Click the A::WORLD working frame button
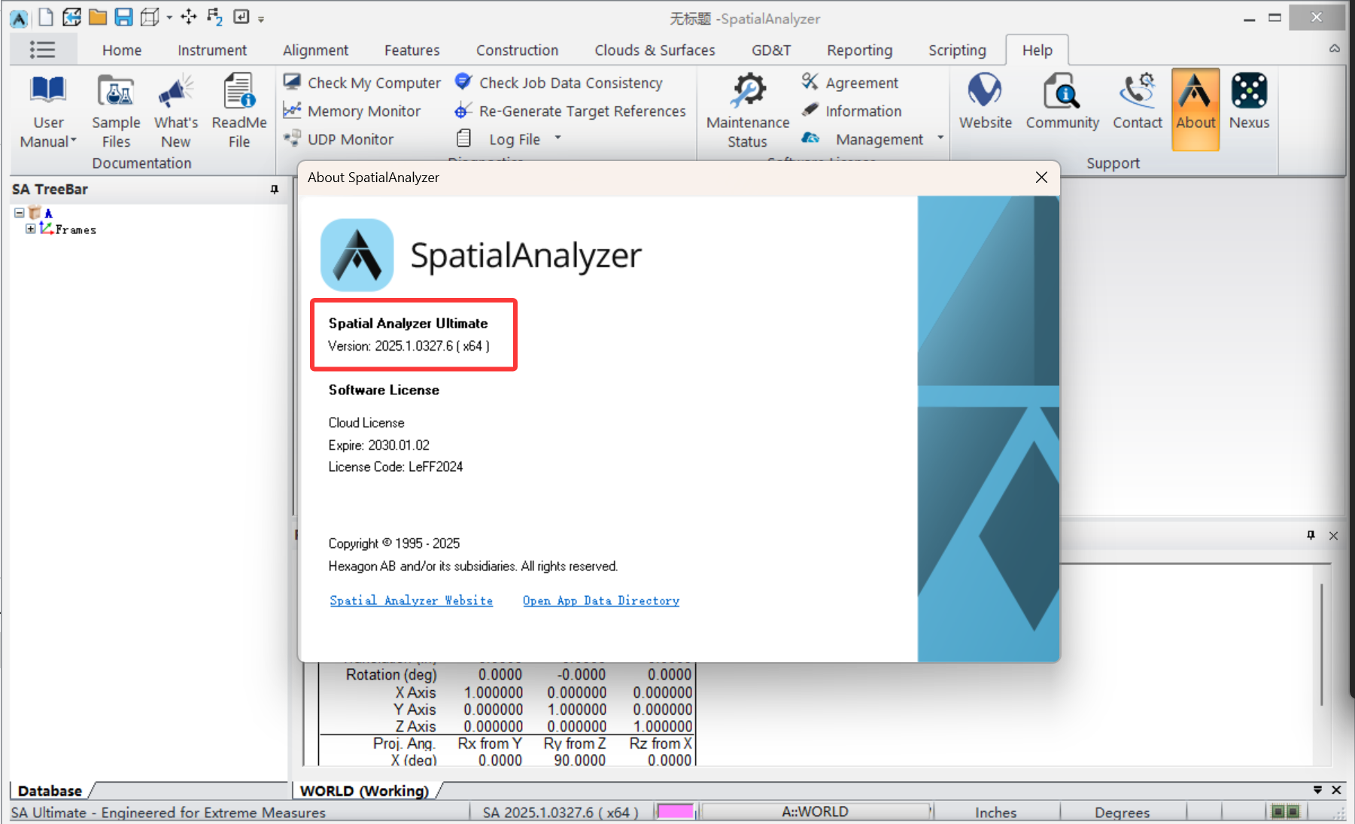This screenshot has height=824, width=1355. click(815, 811)
